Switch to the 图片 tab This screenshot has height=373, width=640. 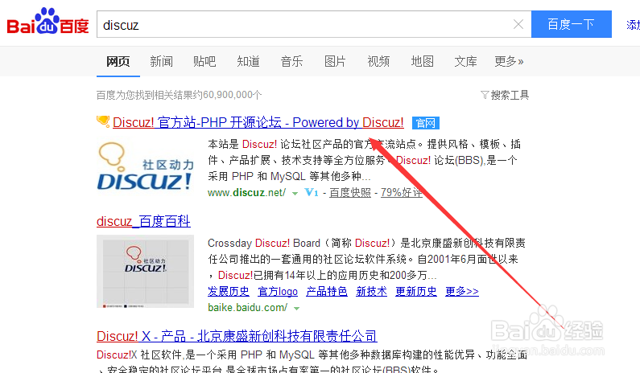[335, 62]
